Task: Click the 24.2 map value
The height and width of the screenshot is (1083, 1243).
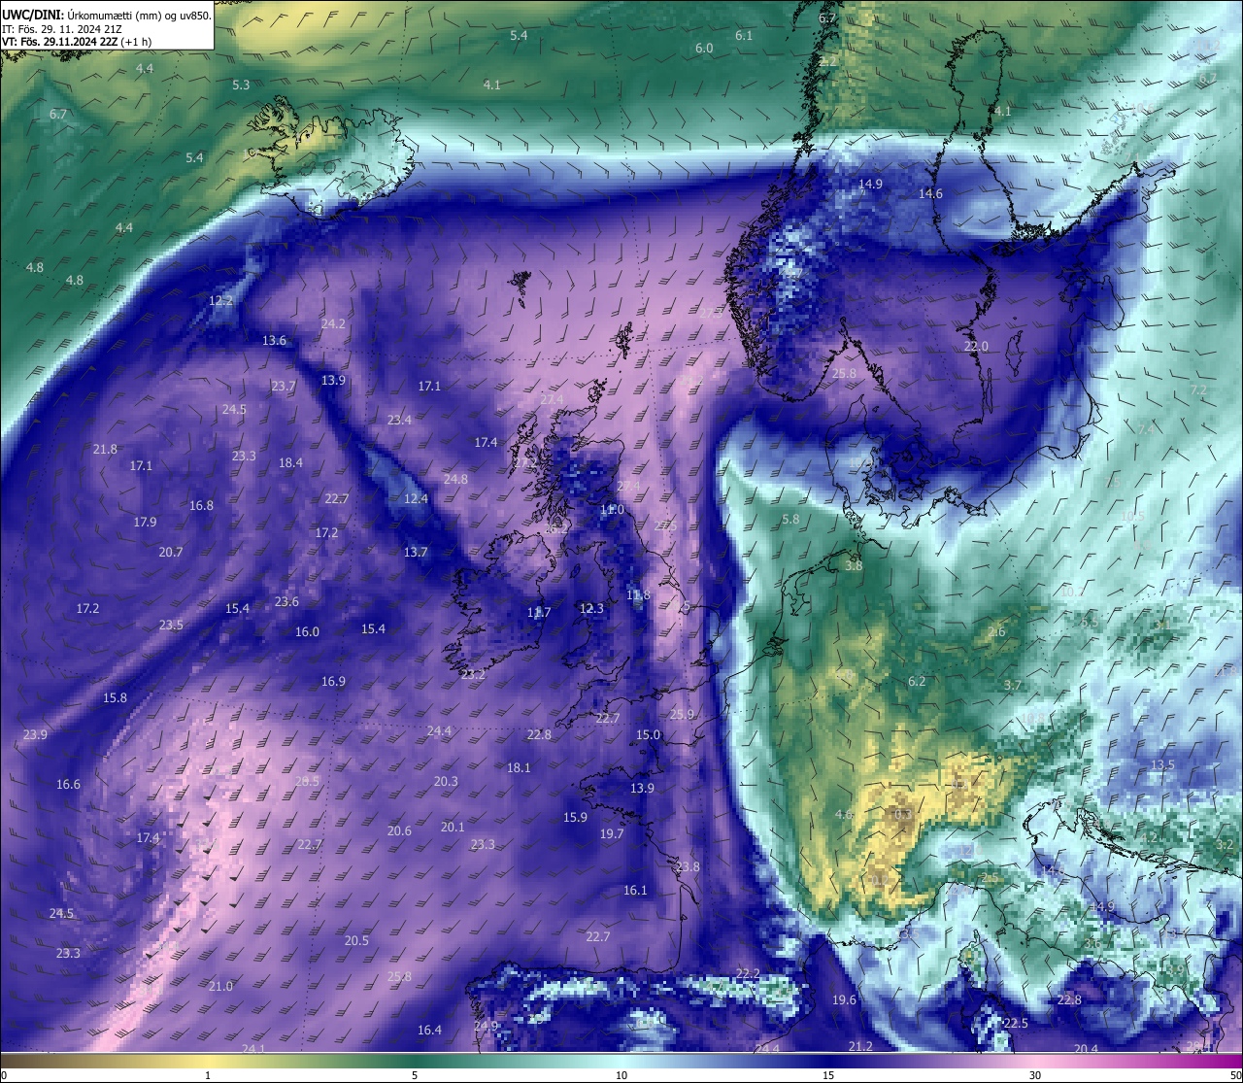Action: point(333,324)
